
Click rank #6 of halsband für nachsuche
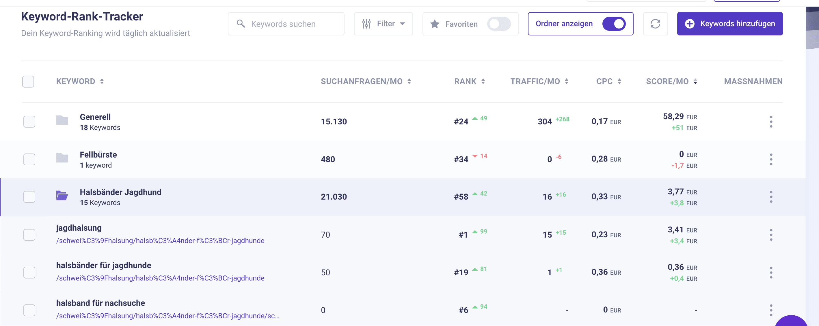pyautogui.click(x=463, y=310)
